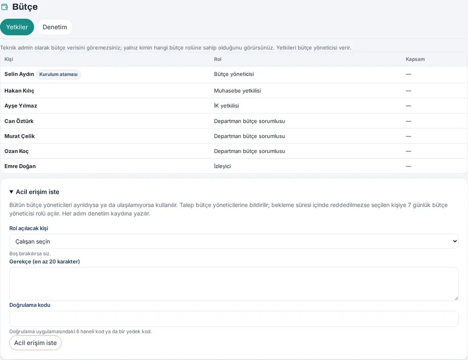
Task: Click the Doğrulama kodu input field
Action: coord(234,319)
